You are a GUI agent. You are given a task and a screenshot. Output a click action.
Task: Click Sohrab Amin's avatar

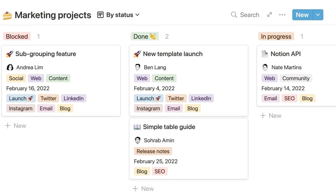137,140
